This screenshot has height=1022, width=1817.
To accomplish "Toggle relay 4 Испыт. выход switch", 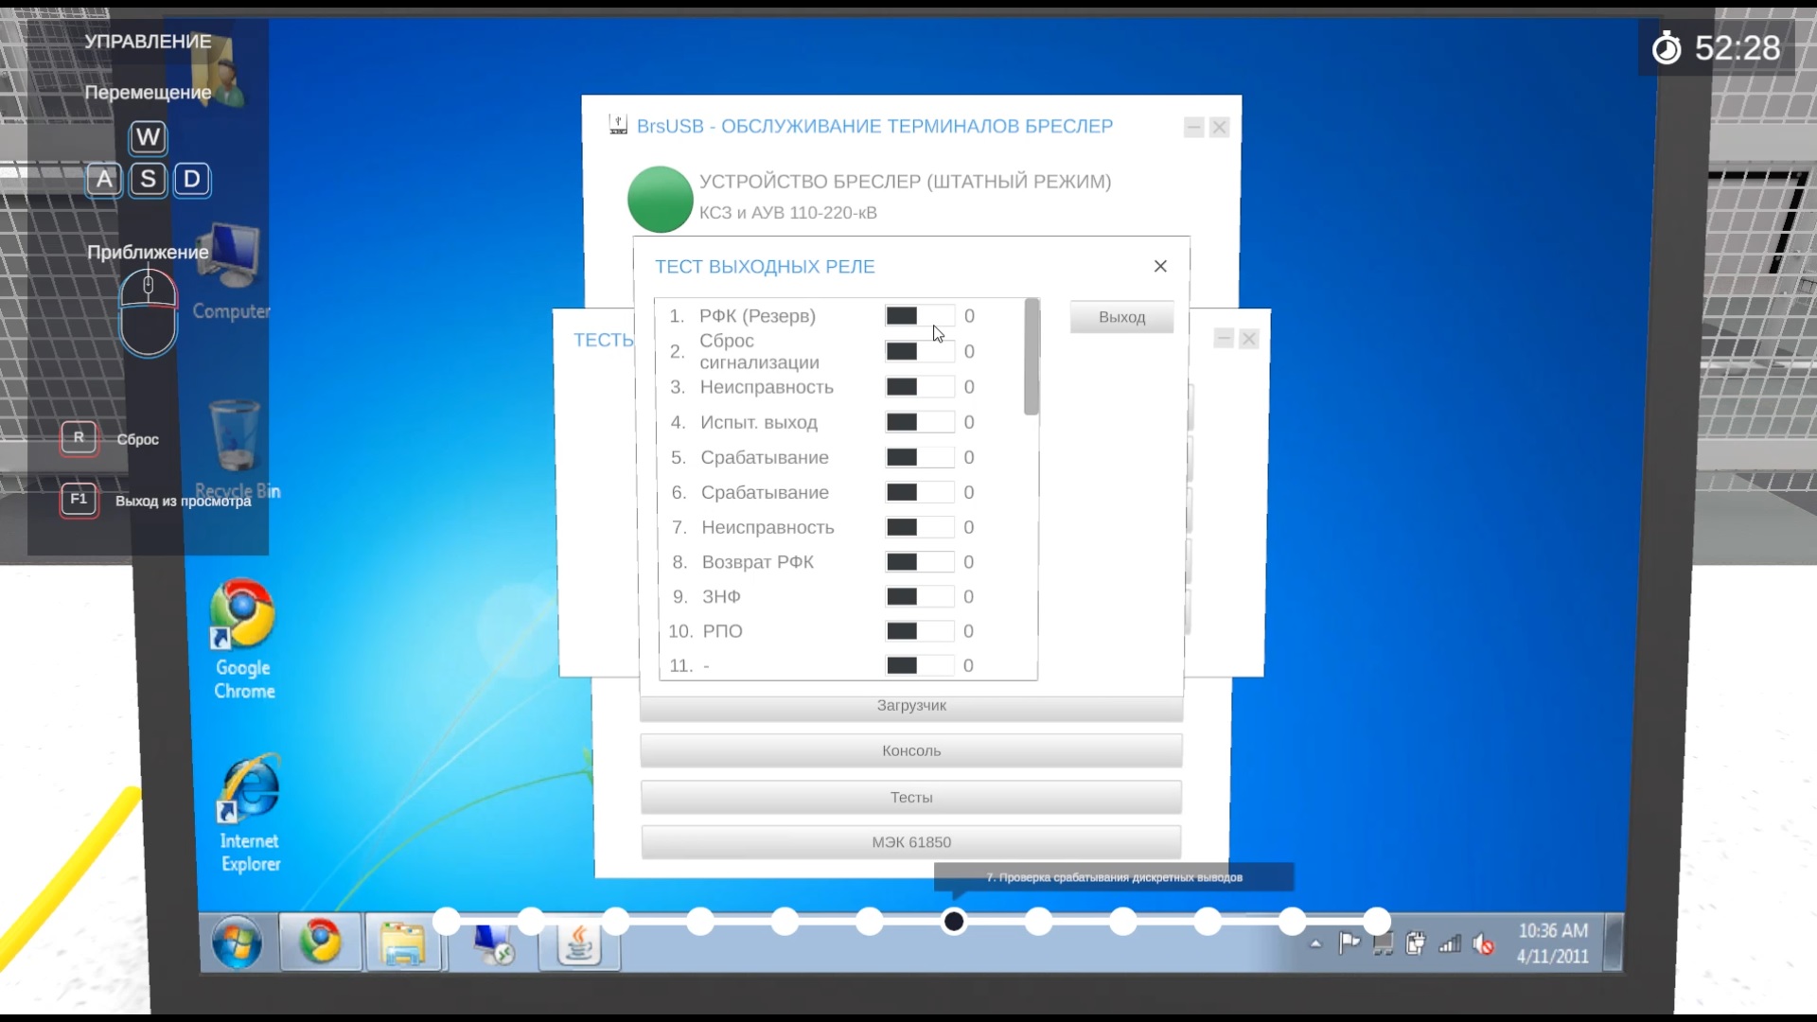I will [x=919, y=422].
